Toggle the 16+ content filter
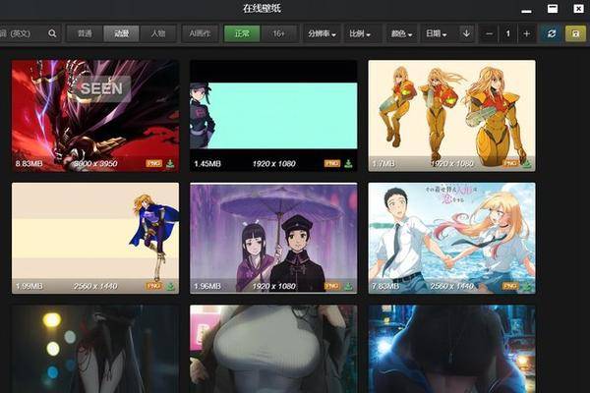The height and width of the screenshot is (393, 590). [279, 33]
